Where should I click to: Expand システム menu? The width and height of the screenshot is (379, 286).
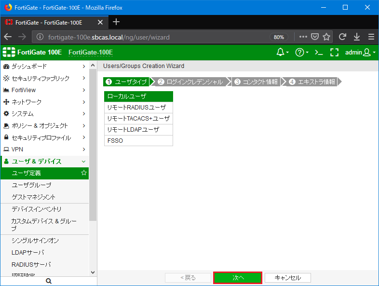pos(44,114)
